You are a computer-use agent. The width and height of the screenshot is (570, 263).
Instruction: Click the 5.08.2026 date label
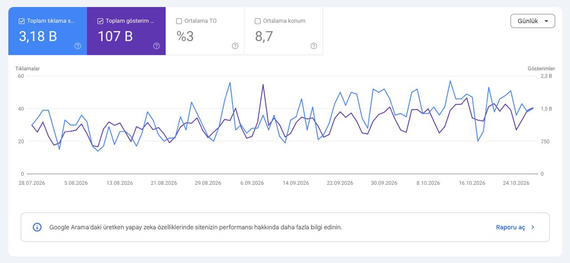76,183
